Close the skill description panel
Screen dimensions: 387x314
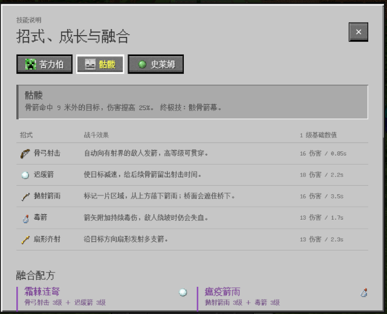(359, 32)
